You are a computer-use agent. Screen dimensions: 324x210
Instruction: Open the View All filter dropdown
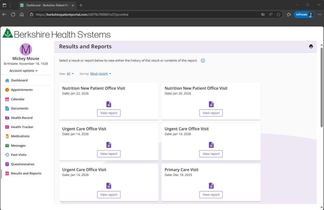(70, 74)
